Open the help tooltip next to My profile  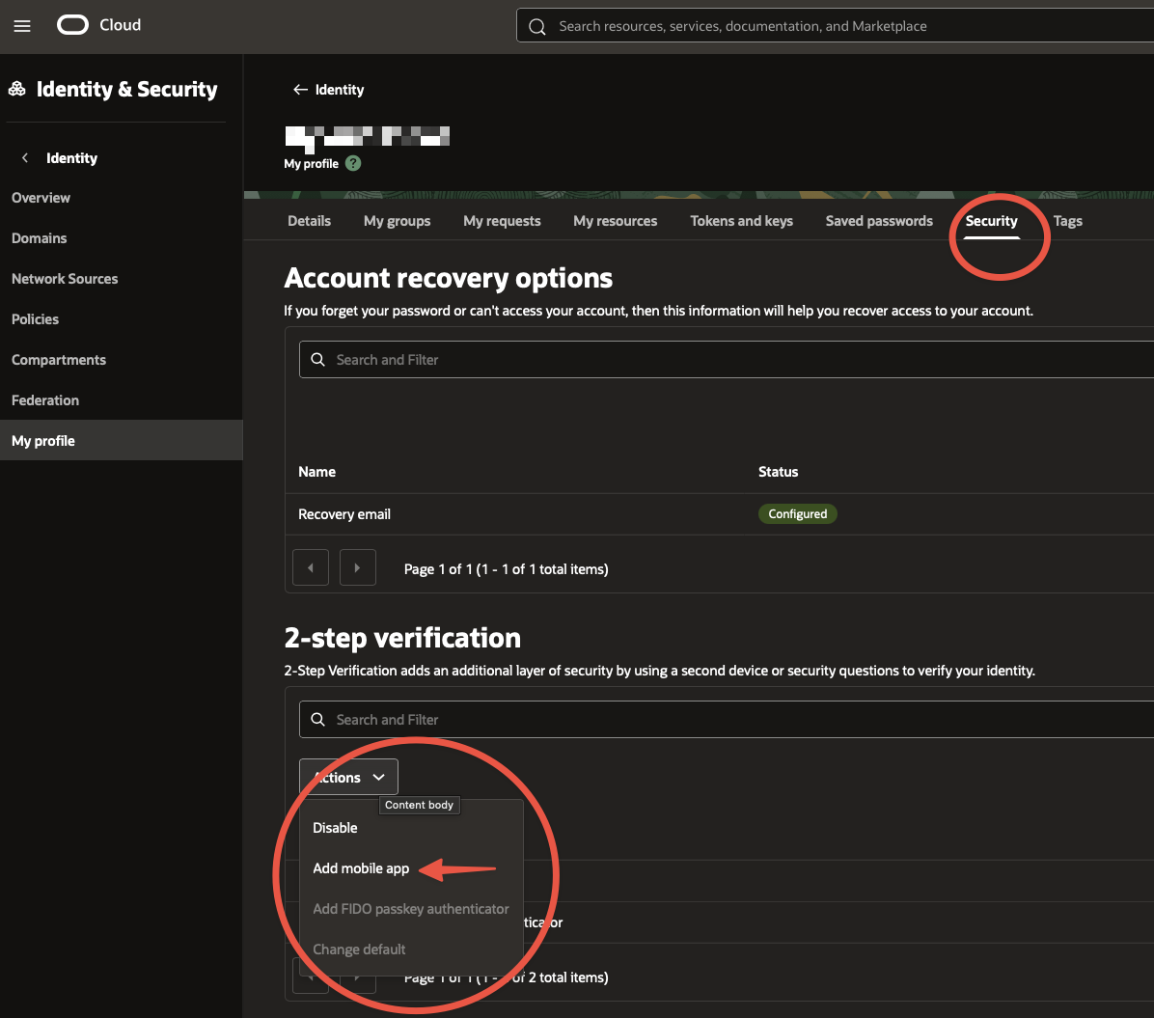(x=352, y=163)
